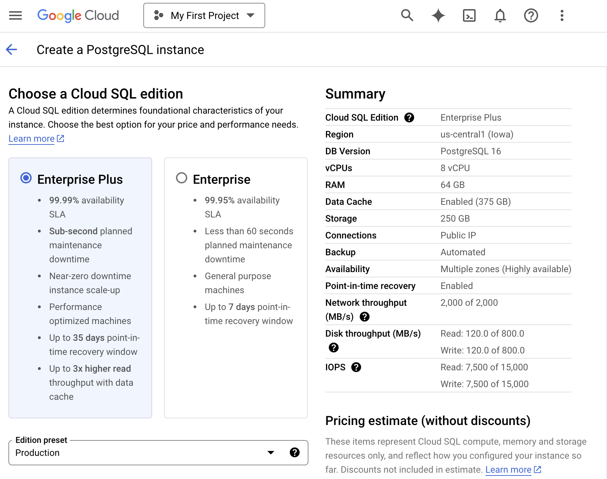
Task: Click the 'Enabled (375 GB)' data cache value
Action: (x=476, y=202)
